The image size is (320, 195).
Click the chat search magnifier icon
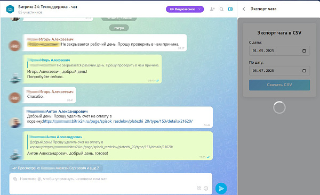(x=221, y=9)
